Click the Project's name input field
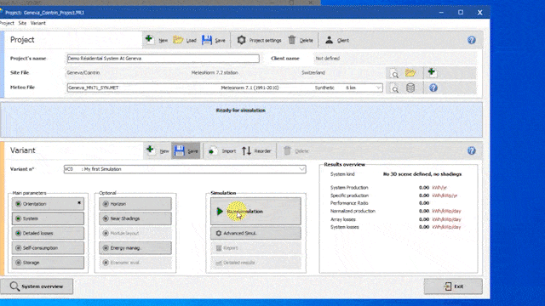Image resolution: width=545 pixels, height=306 pixels. click(163, 59)
